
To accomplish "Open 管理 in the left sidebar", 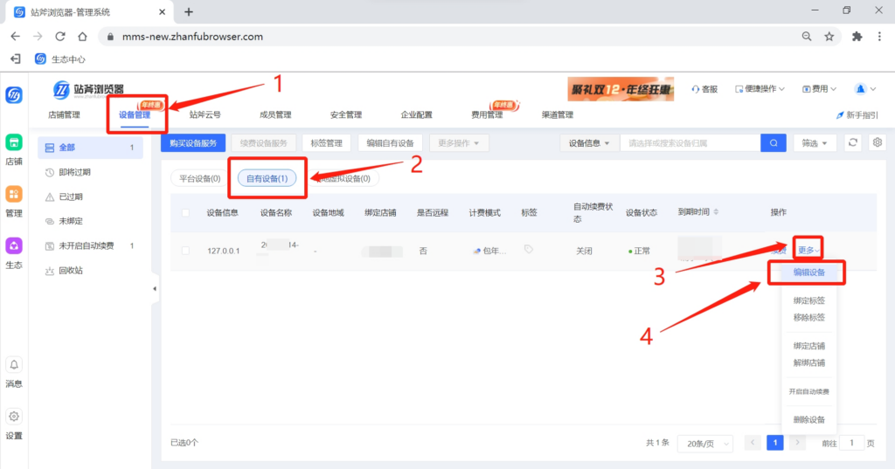I will point(14,202).
